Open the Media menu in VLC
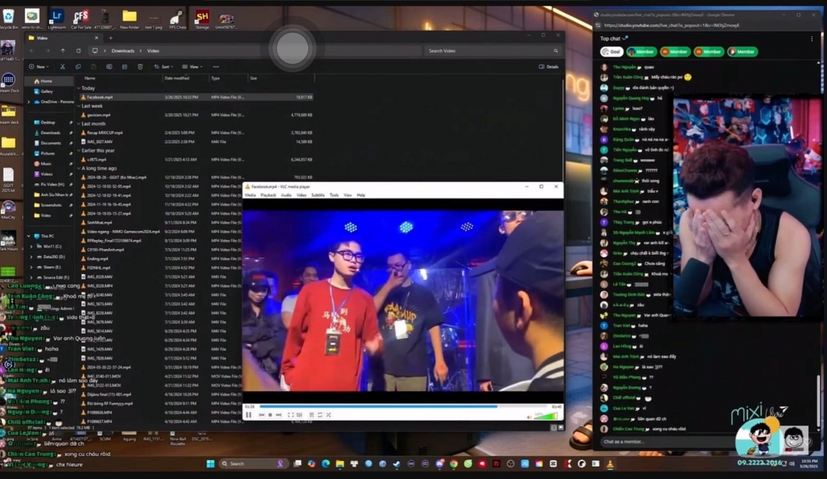 pos(250,195)
